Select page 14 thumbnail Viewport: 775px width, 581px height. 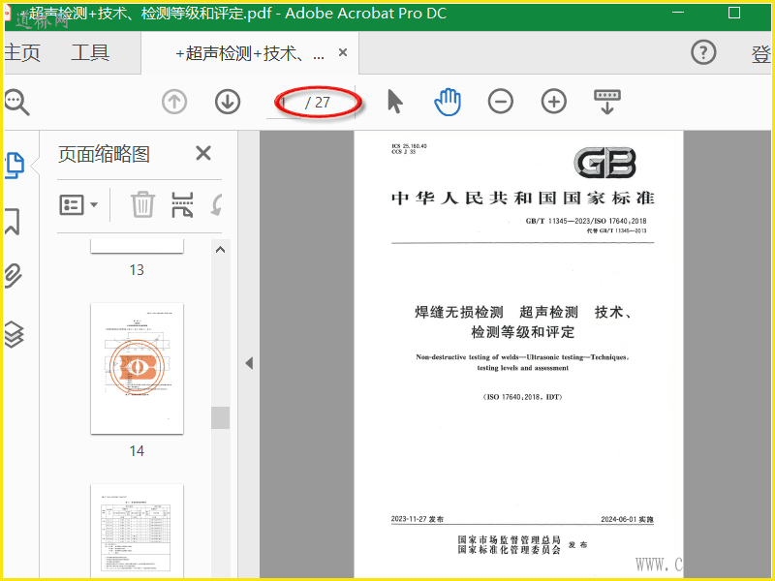[137, 369]
